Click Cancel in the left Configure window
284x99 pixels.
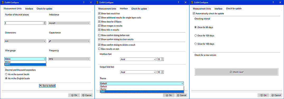pyautogui.click(x=87, y=95)
